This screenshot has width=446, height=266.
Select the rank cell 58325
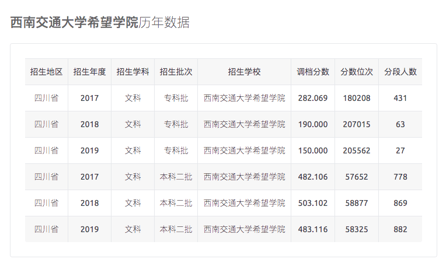tap(357, 229)
